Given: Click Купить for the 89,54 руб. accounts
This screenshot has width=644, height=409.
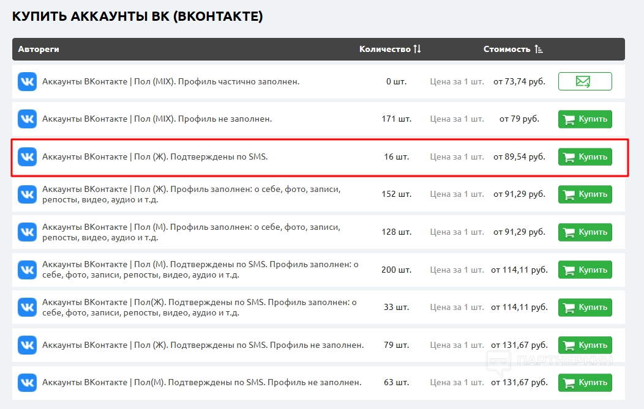Looking at the screenshot, I should coord(585,157).
